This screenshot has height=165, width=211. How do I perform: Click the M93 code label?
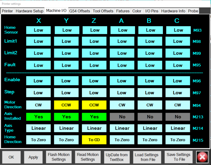pos(198,30)
